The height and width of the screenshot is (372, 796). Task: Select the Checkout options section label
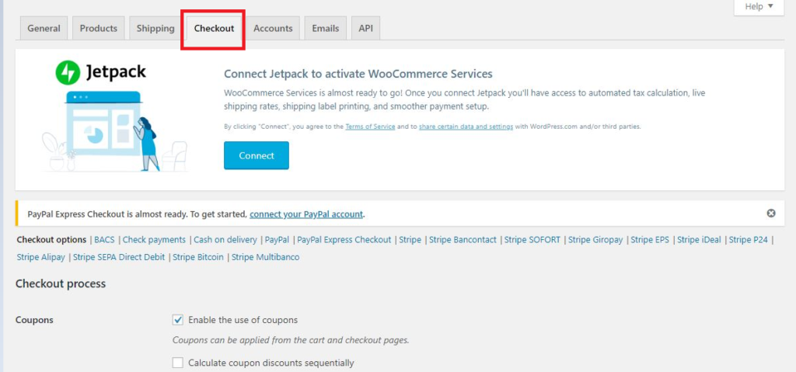tap(52, 239)
